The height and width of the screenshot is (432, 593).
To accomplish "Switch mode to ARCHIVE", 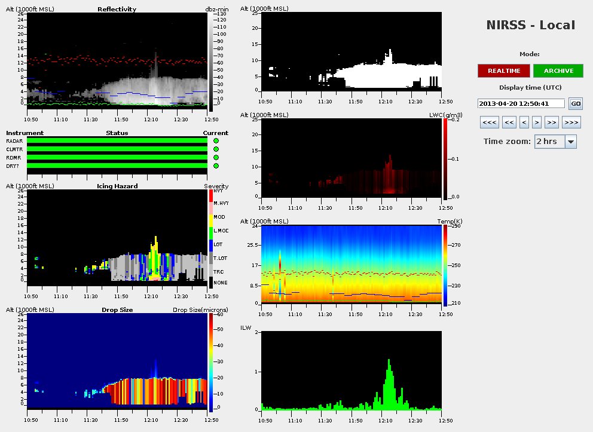I will pyautogui.click(x=558, y=71).
